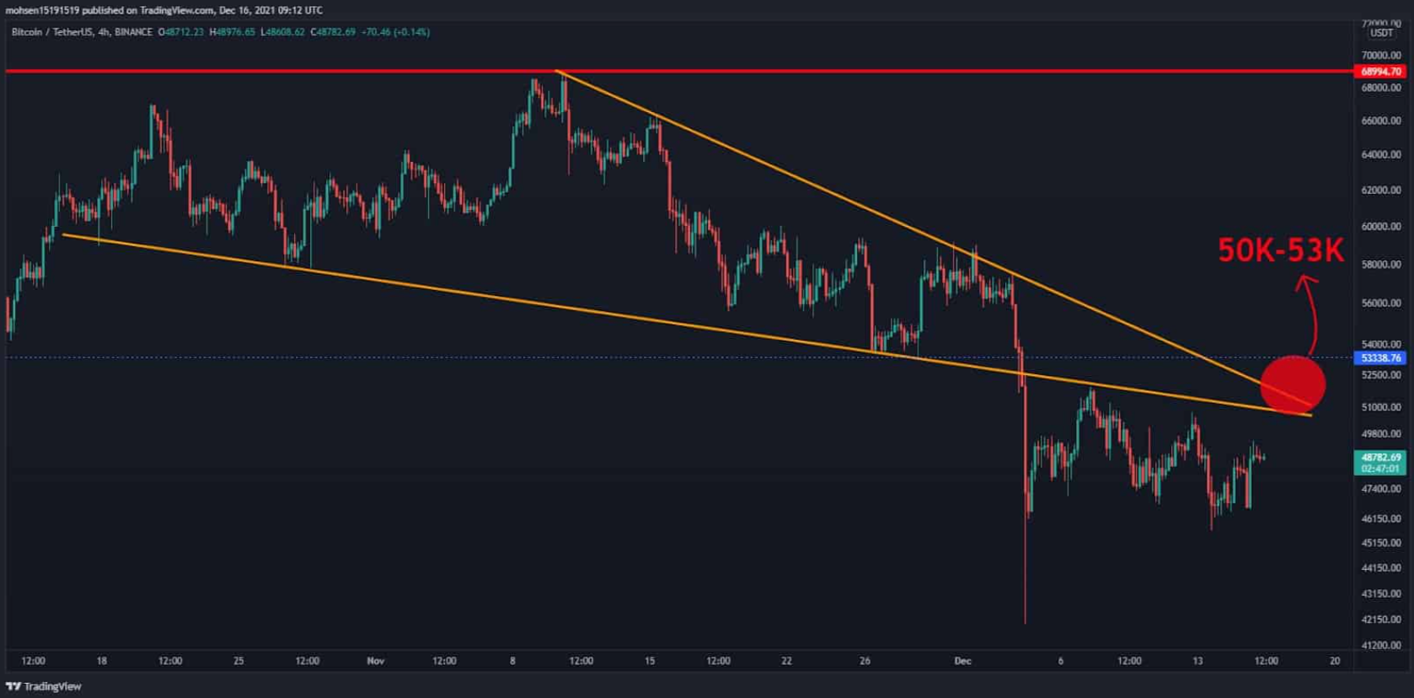Click the Dec label on time axis
The height and width of the screenshot is (698, 1414).
(x=962, y=661)
